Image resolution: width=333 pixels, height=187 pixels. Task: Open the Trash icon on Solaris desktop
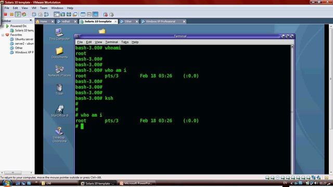(x=59, y=89)
